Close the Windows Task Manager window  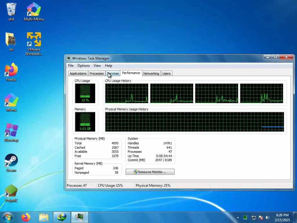[286, 57]
